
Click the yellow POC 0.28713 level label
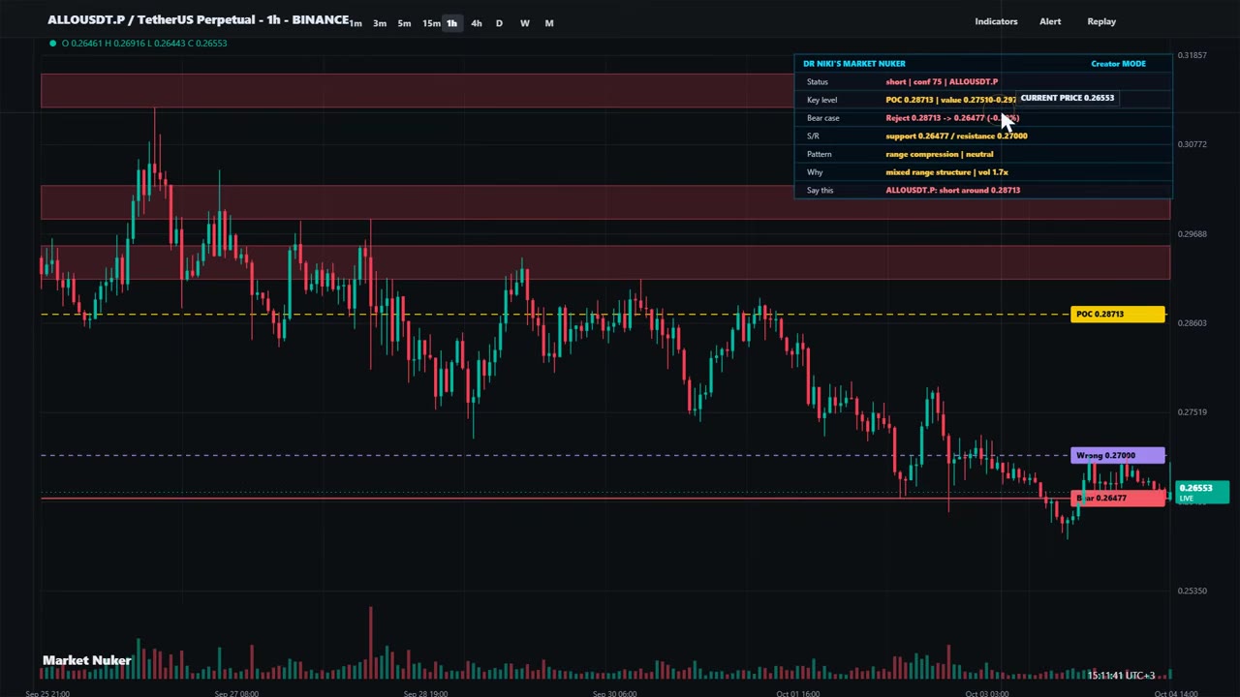1118,314
